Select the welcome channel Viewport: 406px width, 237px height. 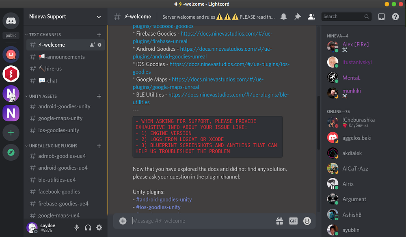pyautogui.click(x=65, y=45)
